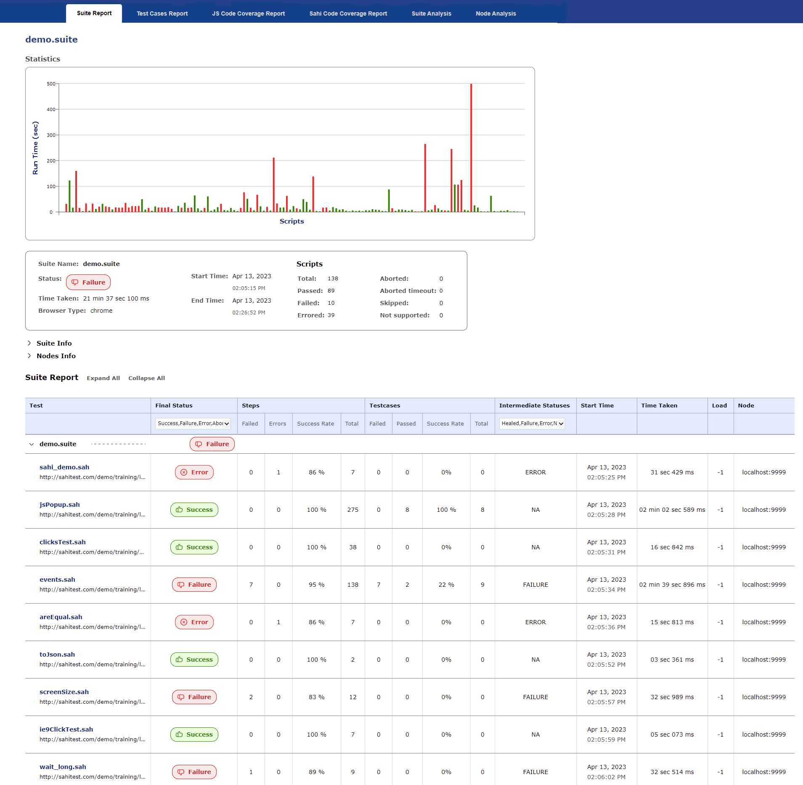Open the Node Analysis tab
Image resolution: width=803 pixels, height=785 pixels.
coord(496,13)
